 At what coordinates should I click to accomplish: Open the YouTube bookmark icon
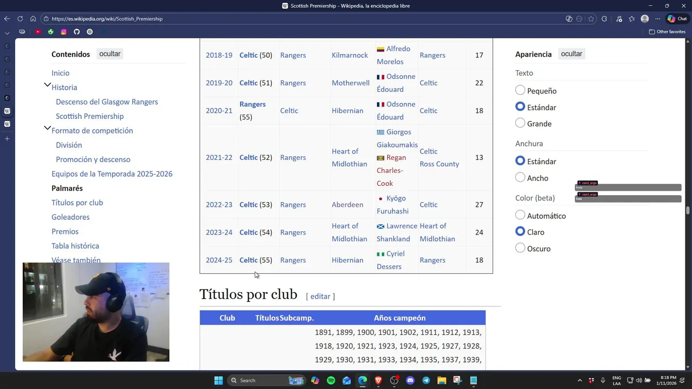point(38,32)
